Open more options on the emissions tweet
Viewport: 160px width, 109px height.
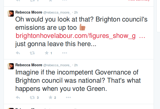tap(65, 53)
